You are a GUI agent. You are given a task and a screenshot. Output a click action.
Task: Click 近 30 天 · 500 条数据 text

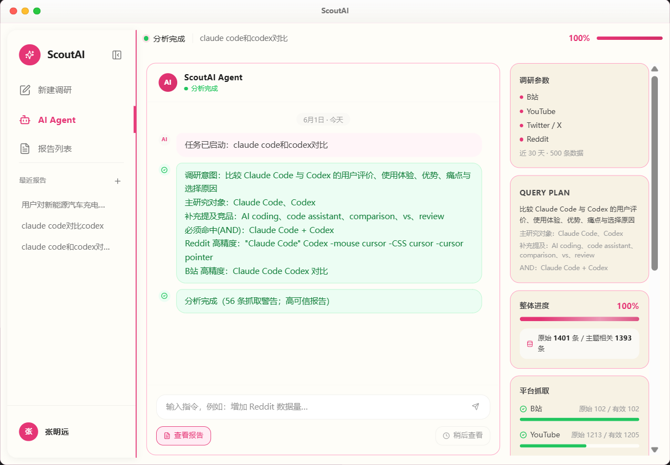pyautogui.click(x=552, y=153)
